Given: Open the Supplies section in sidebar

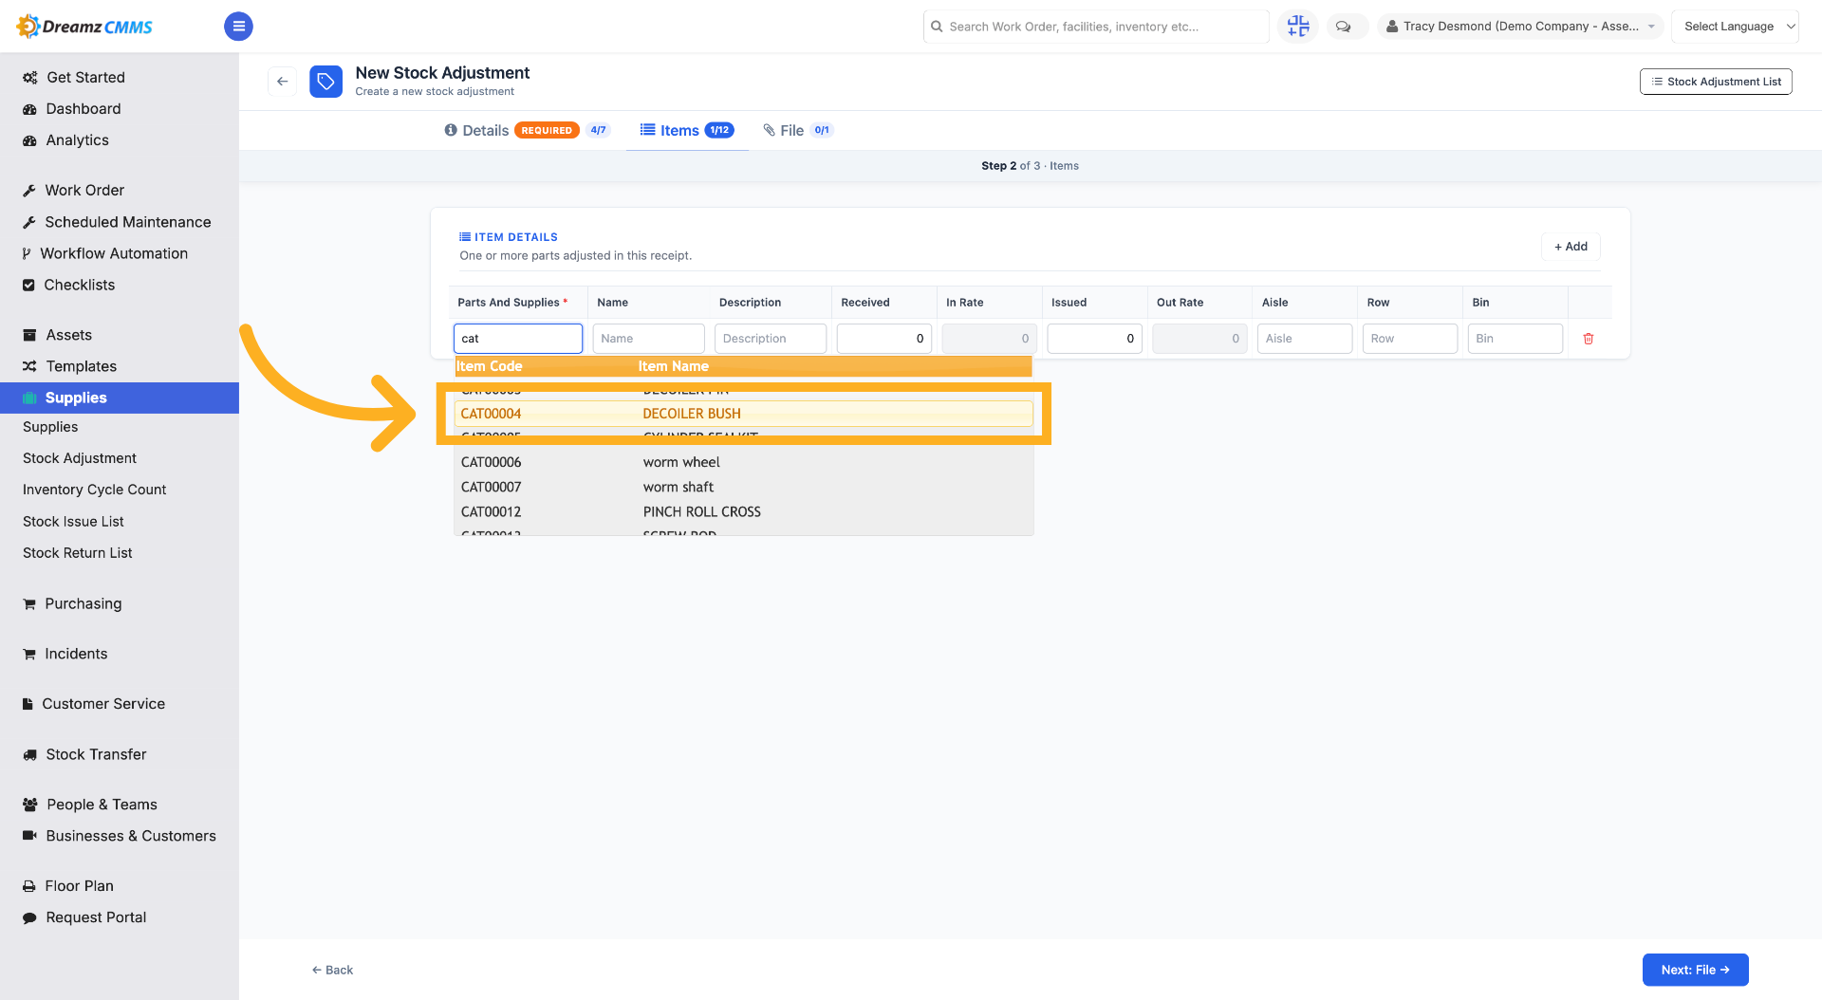Looking at the screenshot, I should 120,398.
